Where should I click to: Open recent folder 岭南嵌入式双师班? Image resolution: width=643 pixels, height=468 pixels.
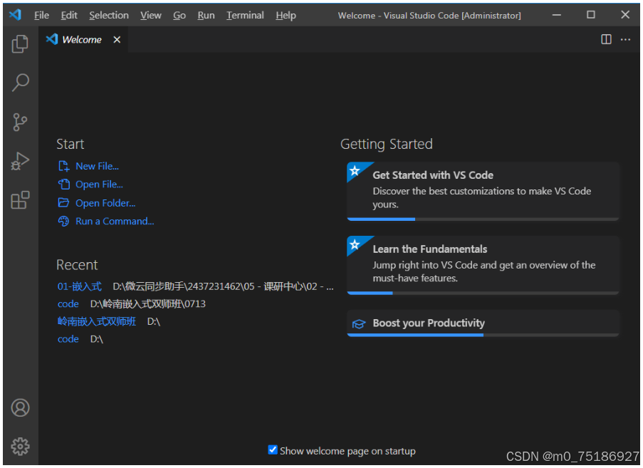[x=97, y=321]
